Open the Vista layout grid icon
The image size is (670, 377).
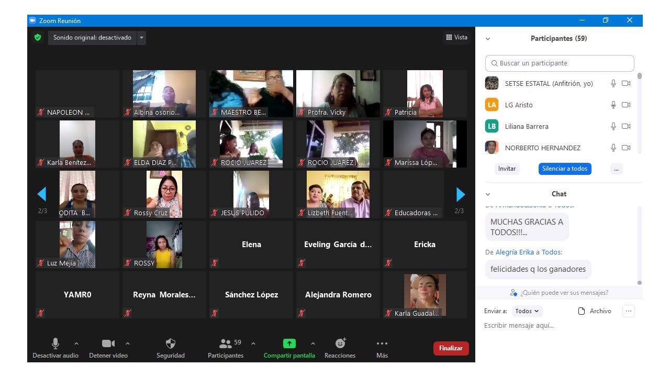tap(449, 37)
